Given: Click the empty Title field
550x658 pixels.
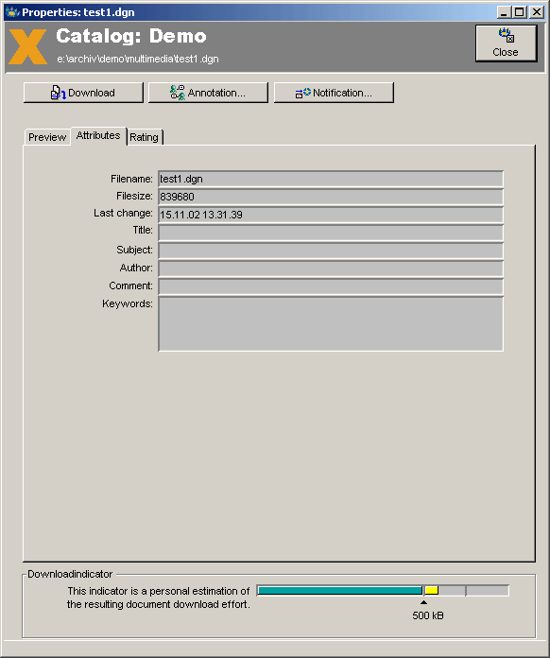Looking at the screenshot, I should tap(331, 233).
